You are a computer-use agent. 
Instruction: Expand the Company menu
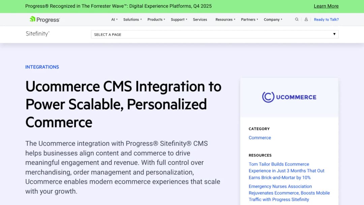pos(273,20)
